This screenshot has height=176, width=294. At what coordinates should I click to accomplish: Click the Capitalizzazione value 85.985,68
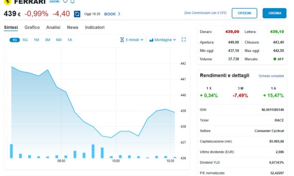[x=277, y=142]
